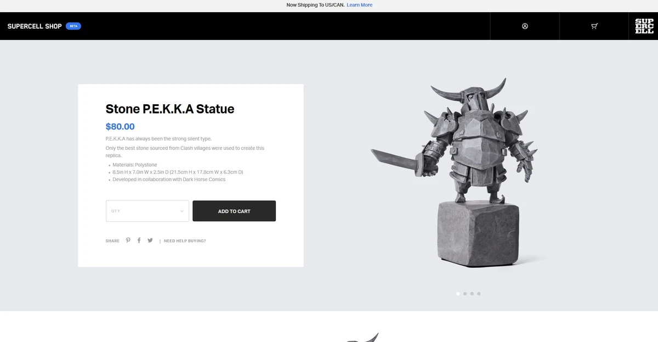
Task: Click the chevron on the quantity selector
Action: pyautogui.click(x=181, y=211)
